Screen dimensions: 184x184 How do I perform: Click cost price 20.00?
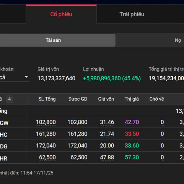point(107,145)
